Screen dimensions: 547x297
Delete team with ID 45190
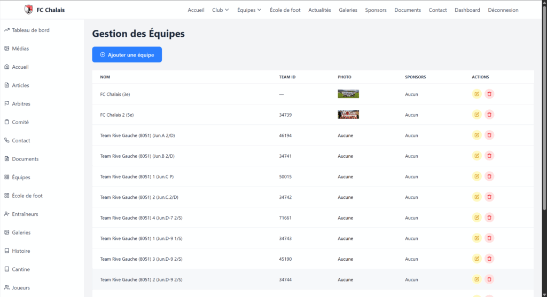(489, 259)
